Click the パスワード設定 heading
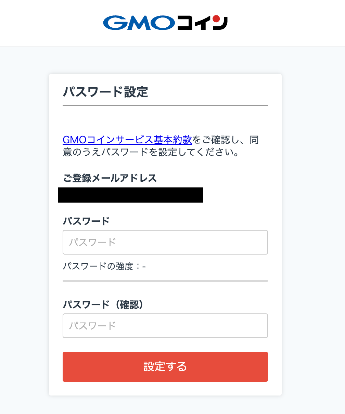 105,92
